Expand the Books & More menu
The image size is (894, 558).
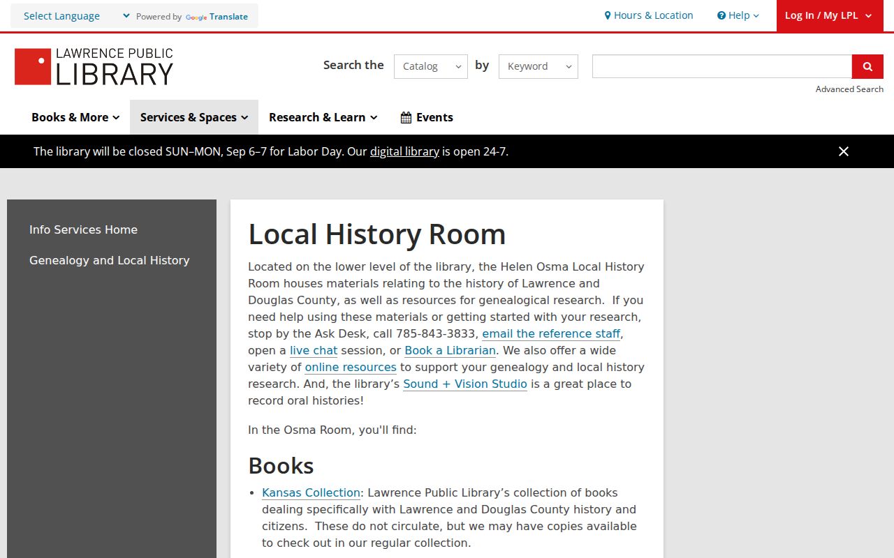[x=75, y=117]
